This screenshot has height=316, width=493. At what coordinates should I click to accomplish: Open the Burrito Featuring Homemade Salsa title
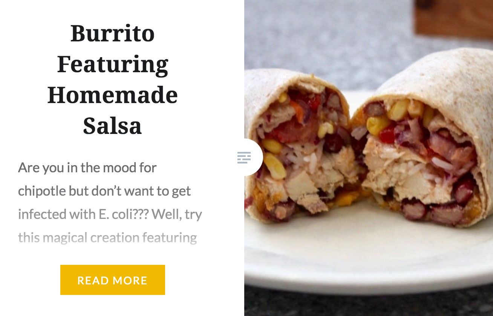113,79
